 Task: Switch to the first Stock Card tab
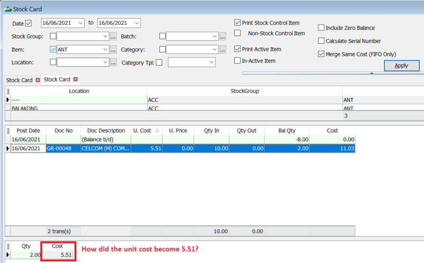pyautogui.click(x=19, y=80)
